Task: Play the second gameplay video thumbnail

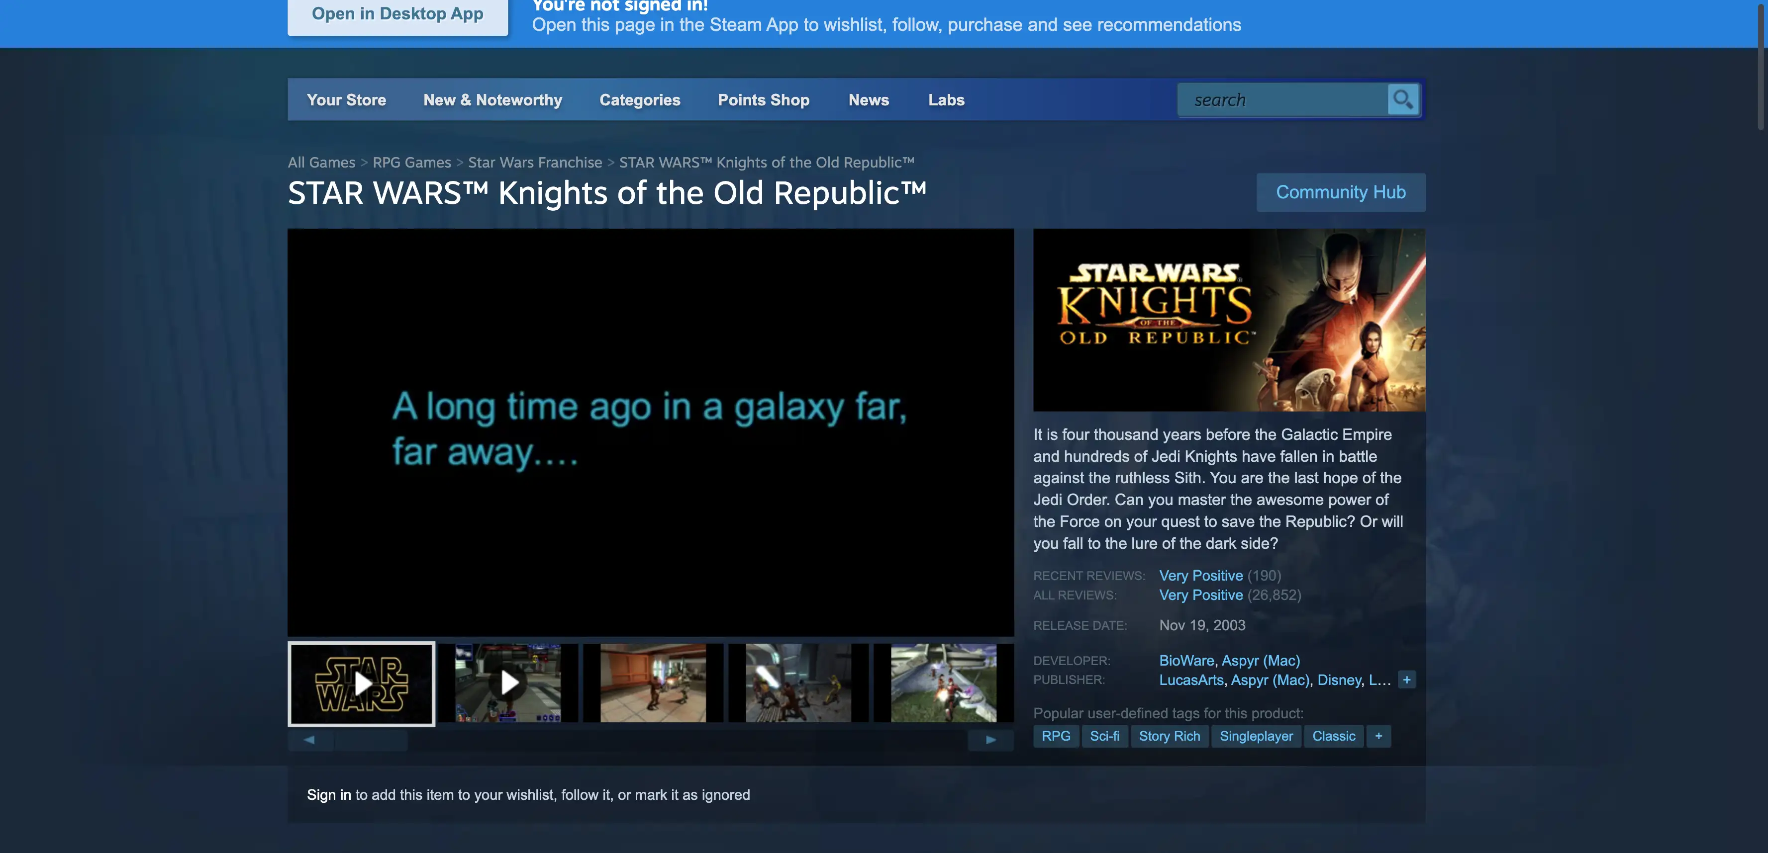Action: click(x=508, y=683)
